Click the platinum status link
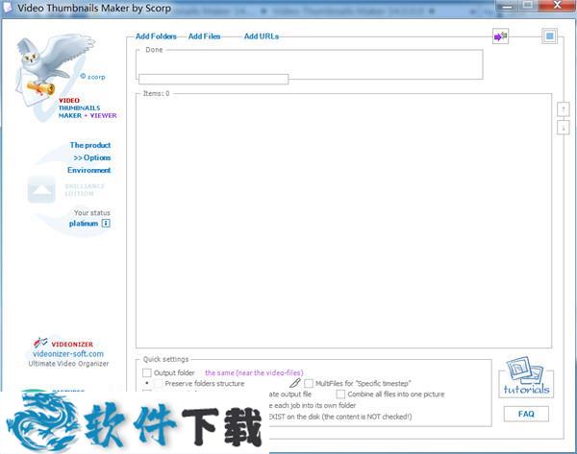 coord(84,224)
